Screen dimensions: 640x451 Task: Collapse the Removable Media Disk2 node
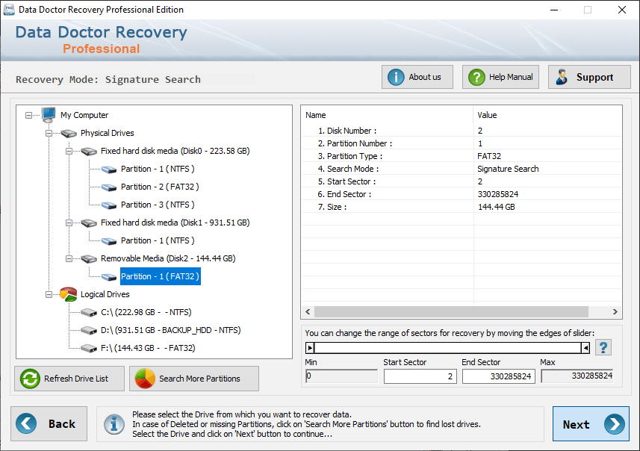click(69, 259)
